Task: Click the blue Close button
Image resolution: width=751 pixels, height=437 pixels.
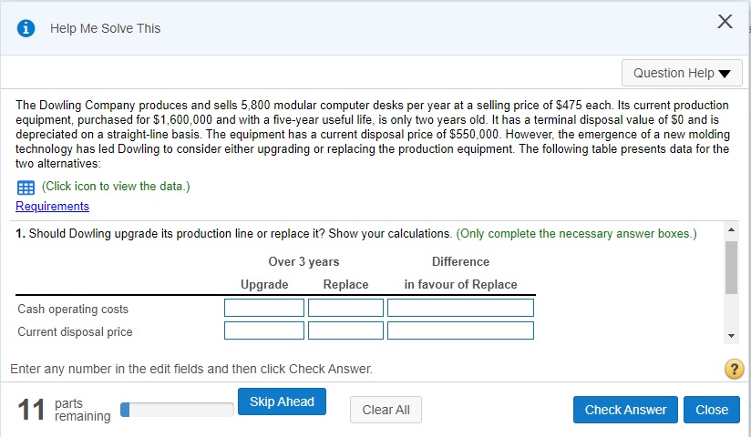Action: pos(712,410)
